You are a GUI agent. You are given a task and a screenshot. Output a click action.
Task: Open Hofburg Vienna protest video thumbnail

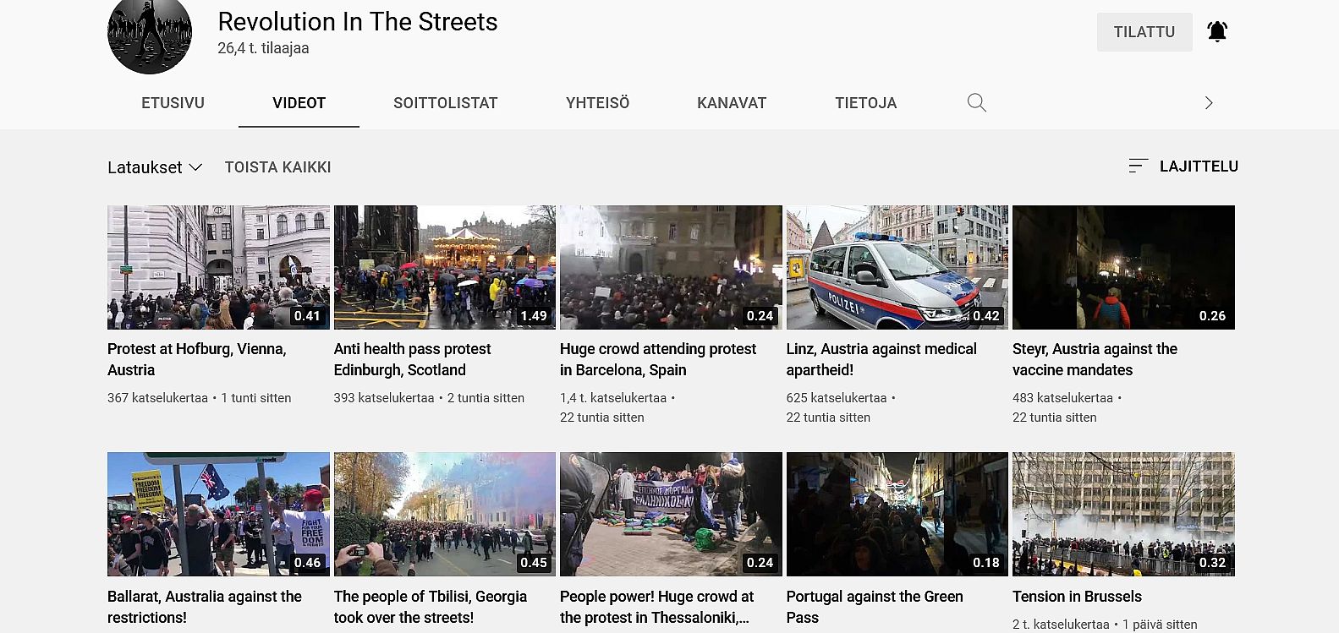[x=218, y=267]
